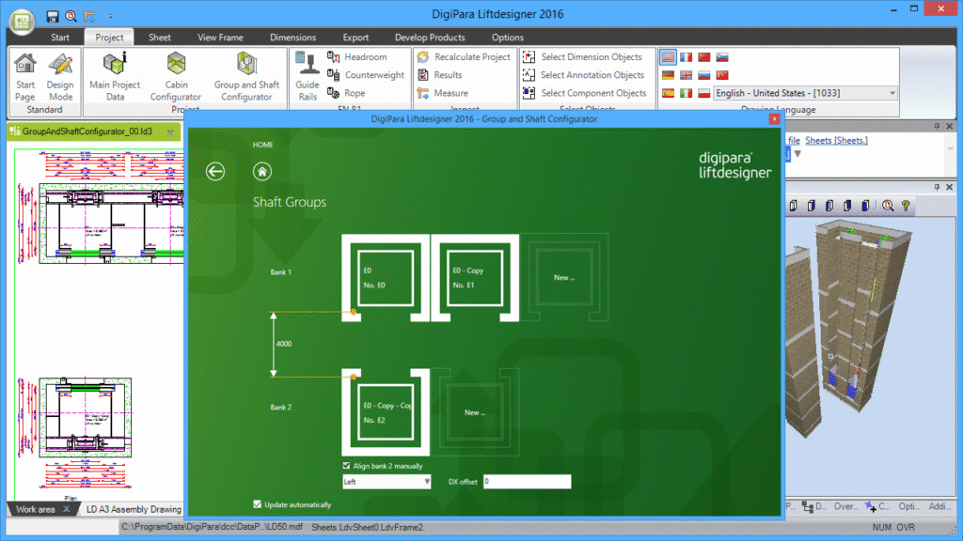Select the Polish flag language
Screen dimensions: 963x541
coord(703,93)
